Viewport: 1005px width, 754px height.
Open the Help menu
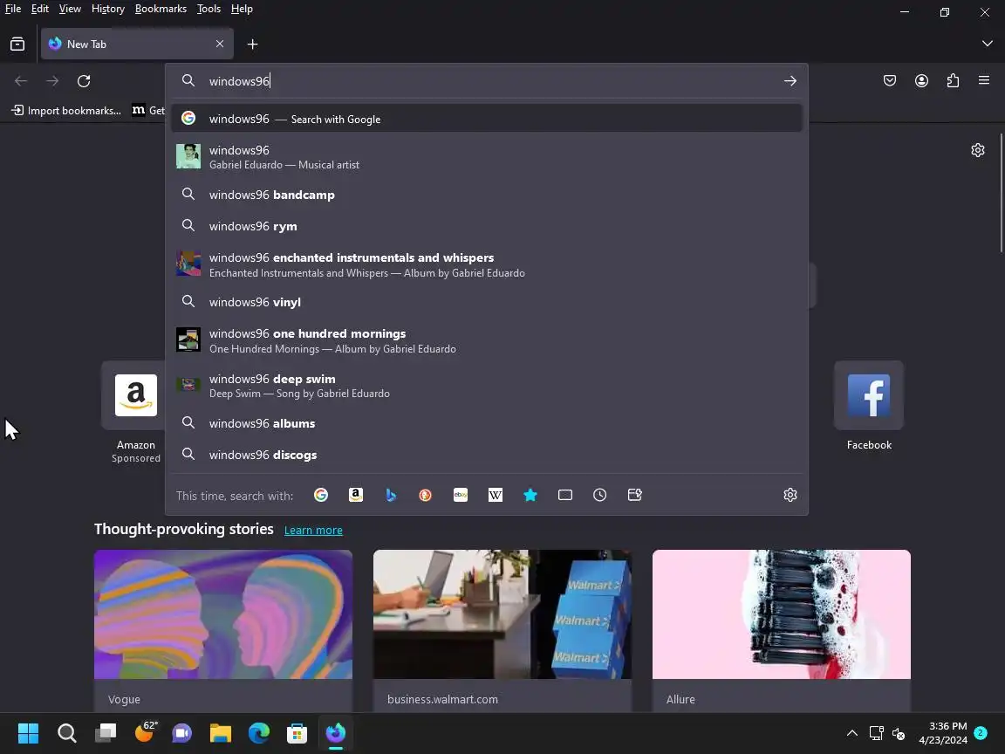pos(242,9)
